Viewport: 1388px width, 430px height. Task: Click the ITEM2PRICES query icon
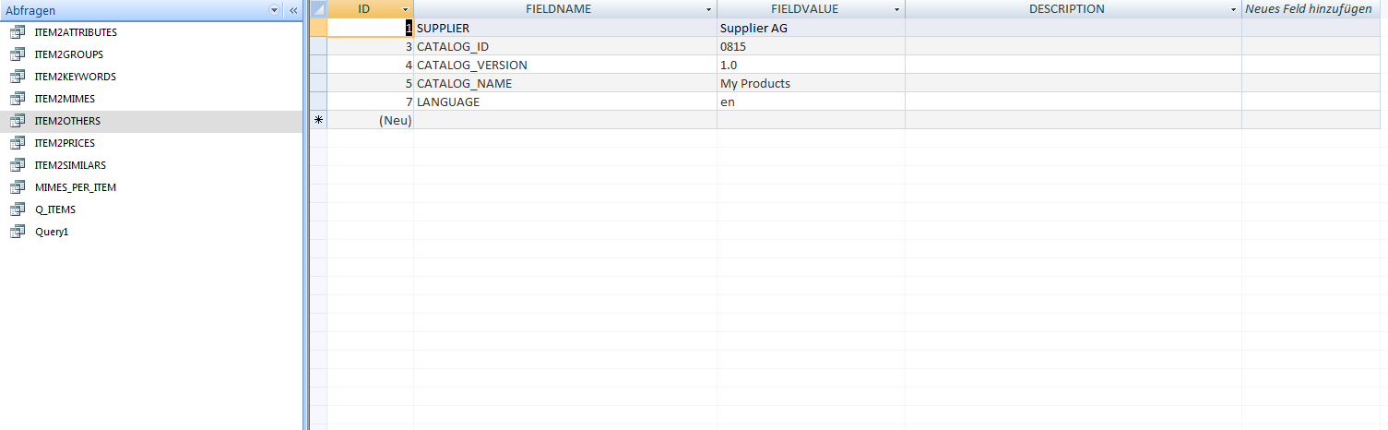pos(17,143)
